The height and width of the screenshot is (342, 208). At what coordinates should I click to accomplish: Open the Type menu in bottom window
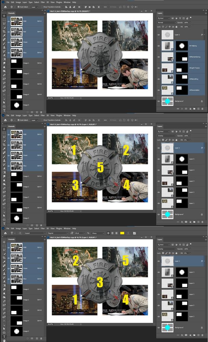click(30, 228)
